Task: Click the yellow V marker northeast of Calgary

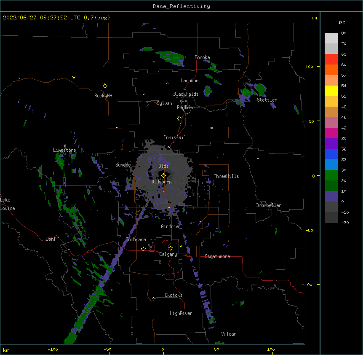Action: click(x=181, y=246)
